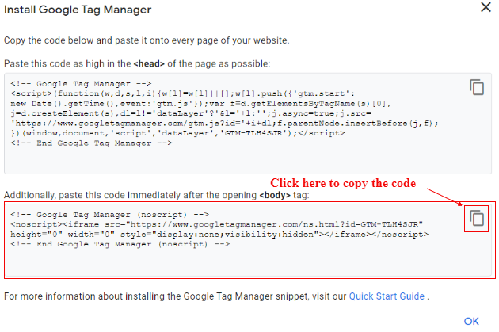
Task: Click the ns.html iframe src URL
Action: [x=276, y=224]
